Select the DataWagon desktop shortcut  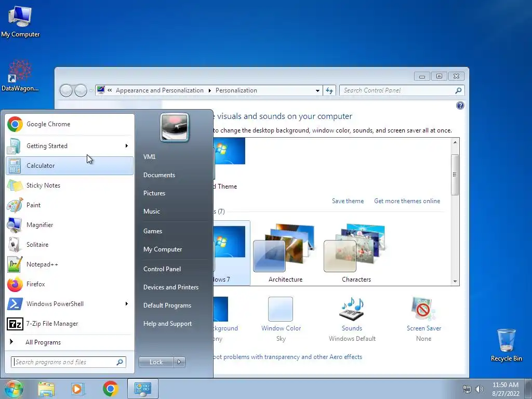pyautogui.click(x=20, y=76)
